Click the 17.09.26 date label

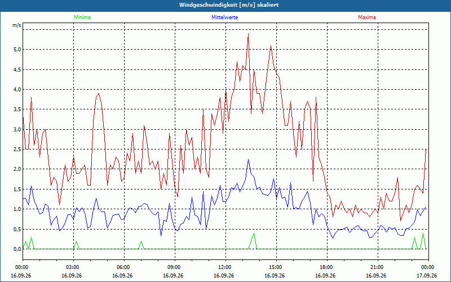[427, 275]
